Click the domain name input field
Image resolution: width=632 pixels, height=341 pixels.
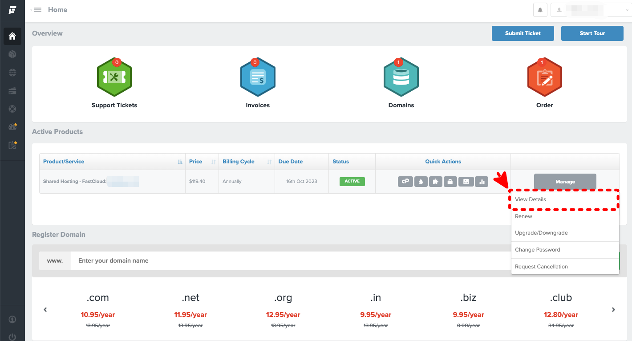pos(291,260)
